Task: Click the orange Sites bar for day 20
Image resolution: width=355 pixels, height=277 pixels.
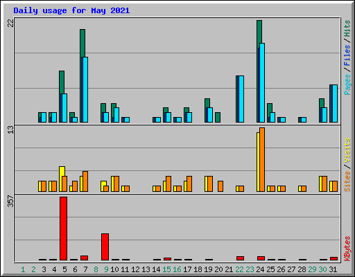Action: pos(220,186)
